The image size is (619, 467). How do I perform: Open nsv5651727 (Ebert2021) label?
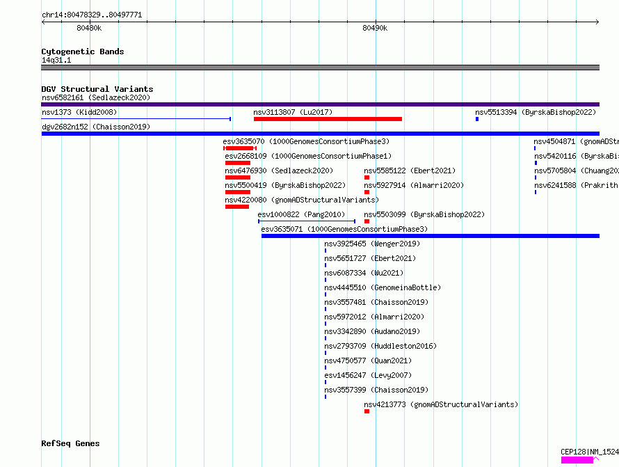(370, 258)
